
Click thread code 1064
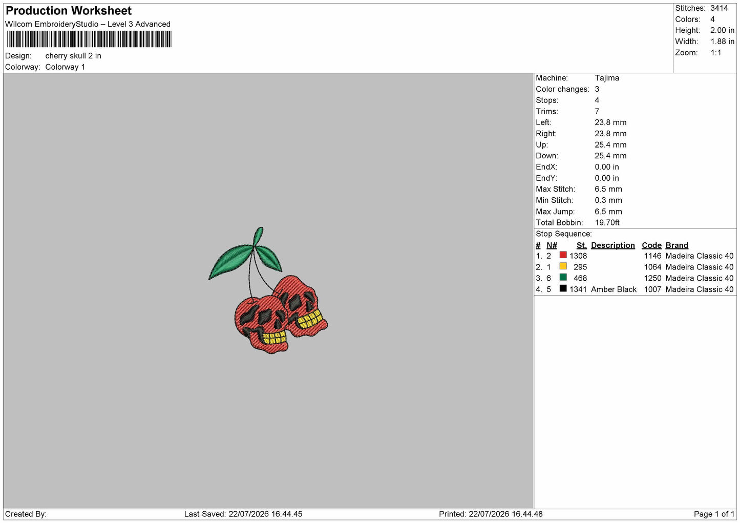coord(652,267)
